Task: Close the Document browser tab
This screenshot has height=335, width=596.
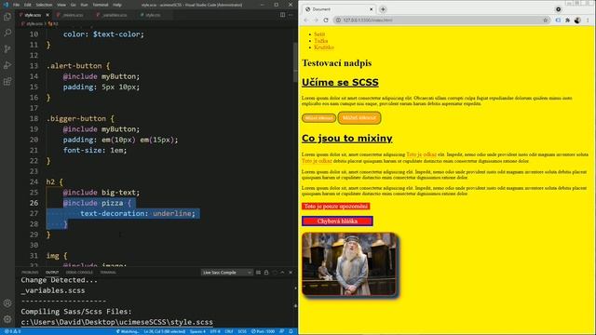Action: click(x=371, y=9)
